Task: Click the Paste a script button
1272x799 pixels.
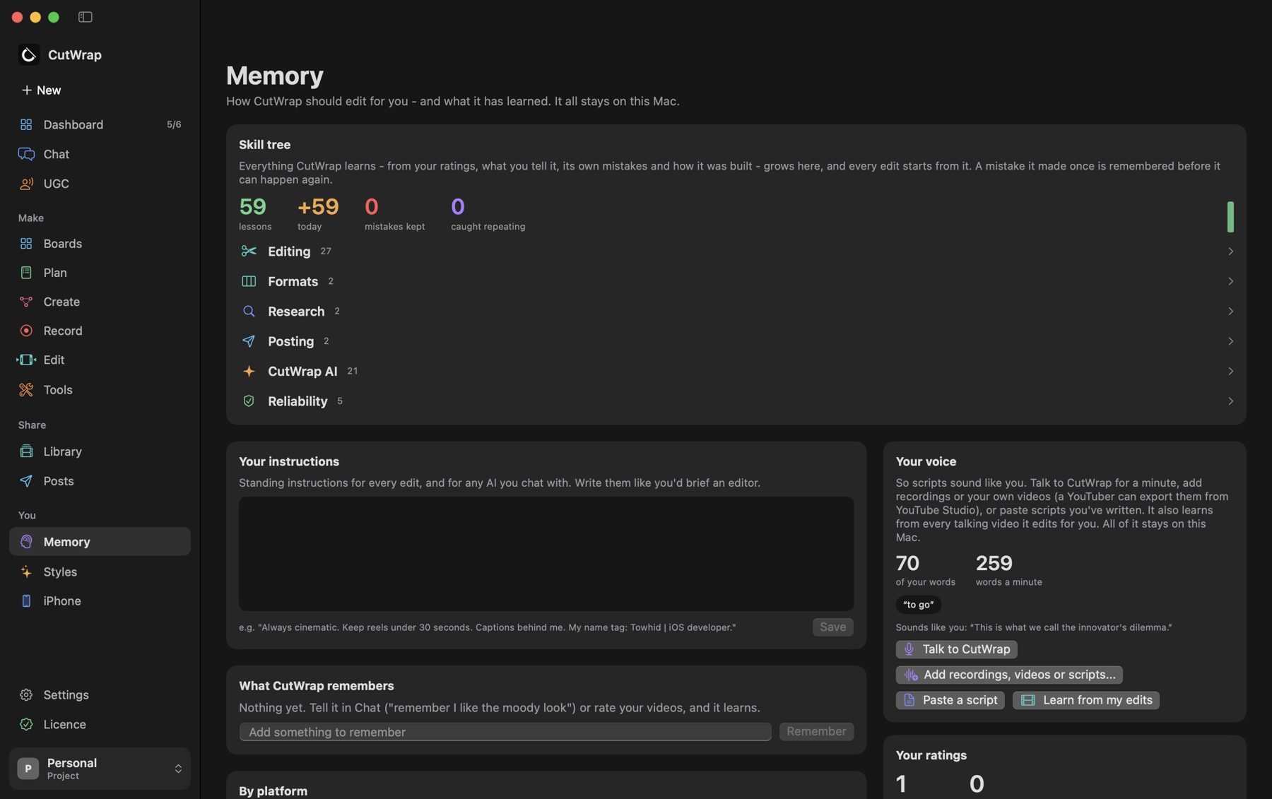Action: pyautogui.click(x=950, y=700)
